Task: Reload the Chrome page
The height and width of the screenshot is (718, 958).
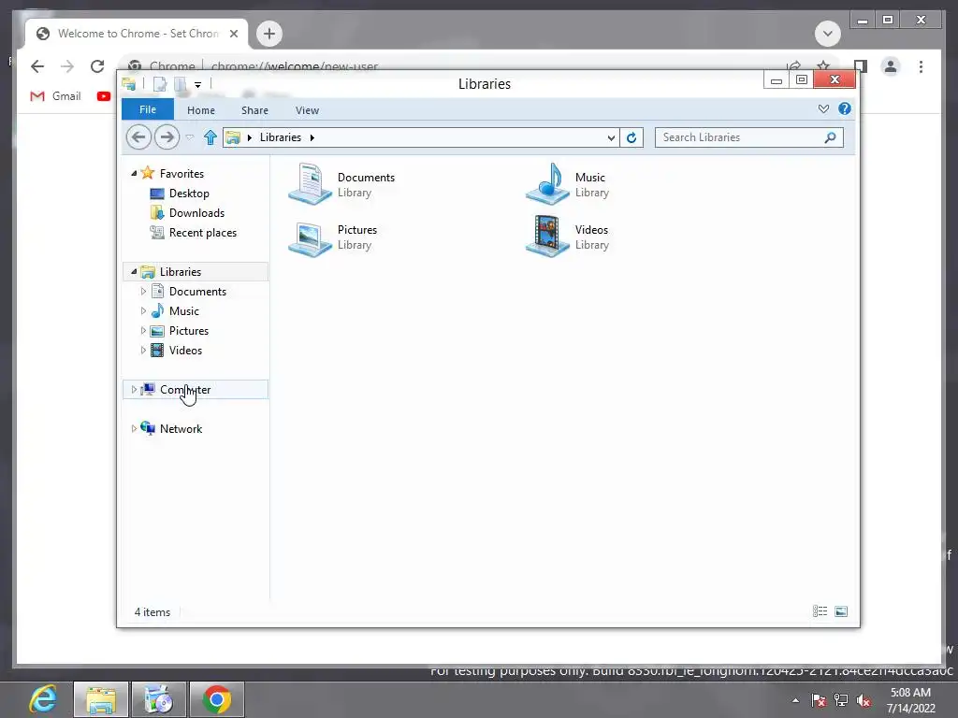Action: pyautogui.click(x=97, y=66)
